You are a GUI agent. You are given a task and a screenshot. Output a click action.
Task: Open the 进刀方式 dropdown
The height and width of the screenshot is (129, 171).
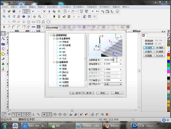coord(120,84)
